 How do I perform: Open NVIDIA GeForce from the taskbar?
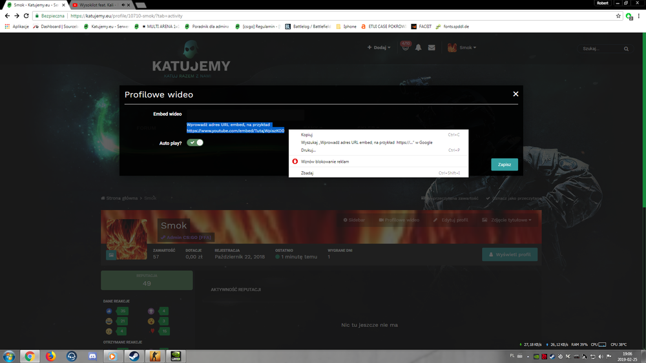pos(176,357)
